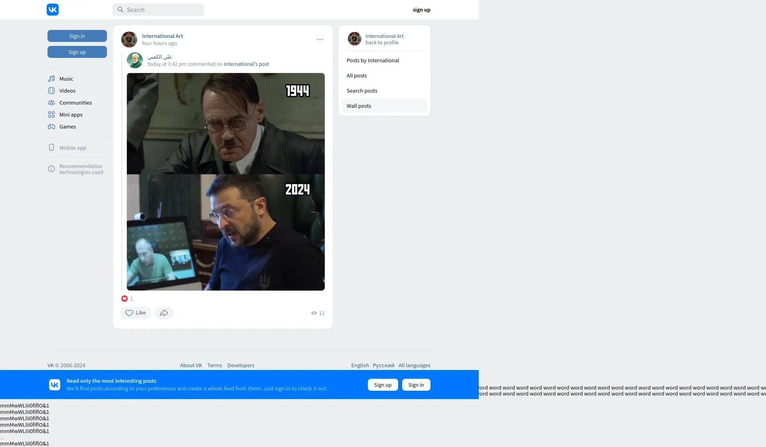This screenshot has width=766, height=447.
Task: Open the Mobile app link
Action: [73, 148]
